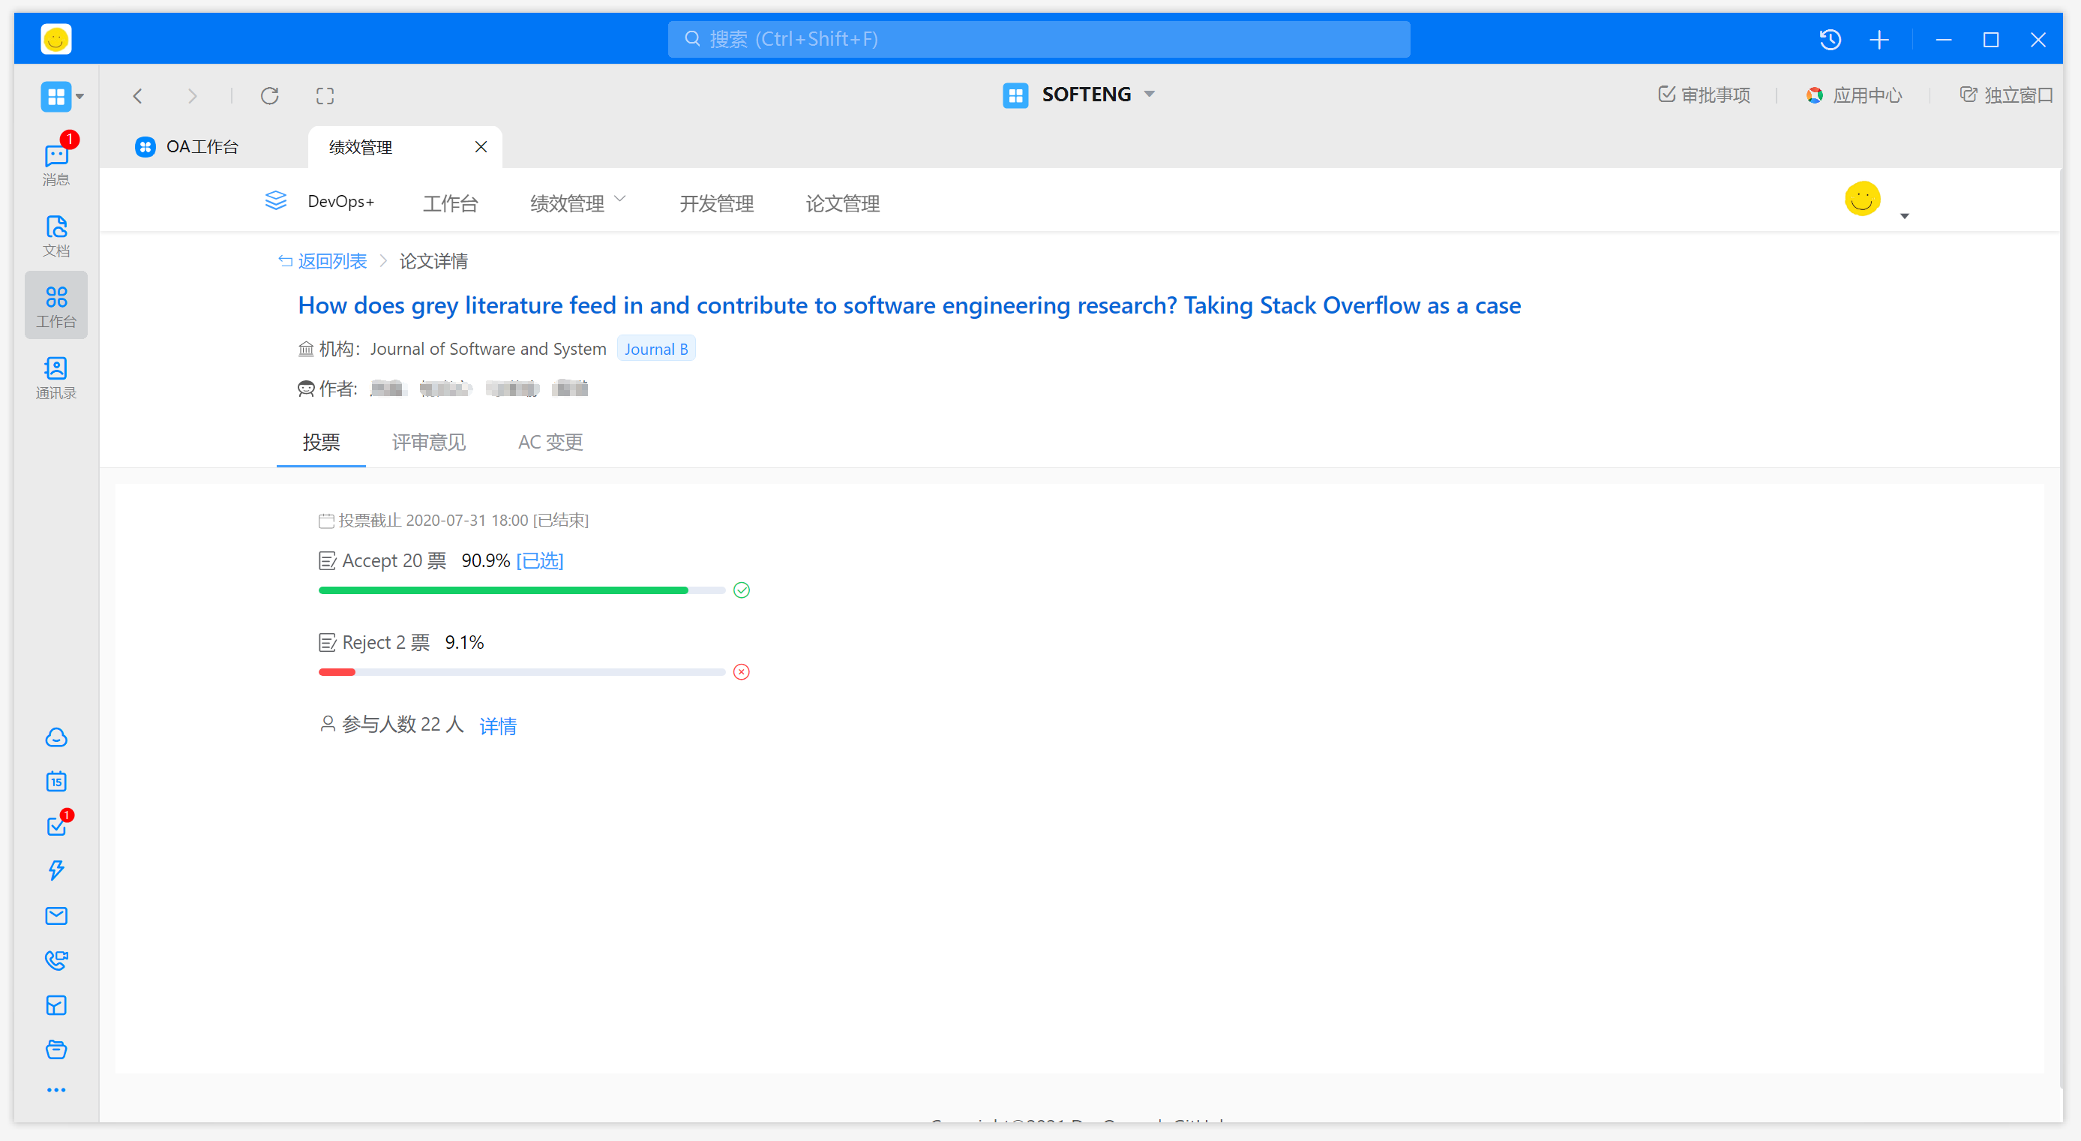This screenshot has width=2081, height=1141.
Task: Select the Accept vote check circle
Action: pyautogui.click(x=741, y=590)
